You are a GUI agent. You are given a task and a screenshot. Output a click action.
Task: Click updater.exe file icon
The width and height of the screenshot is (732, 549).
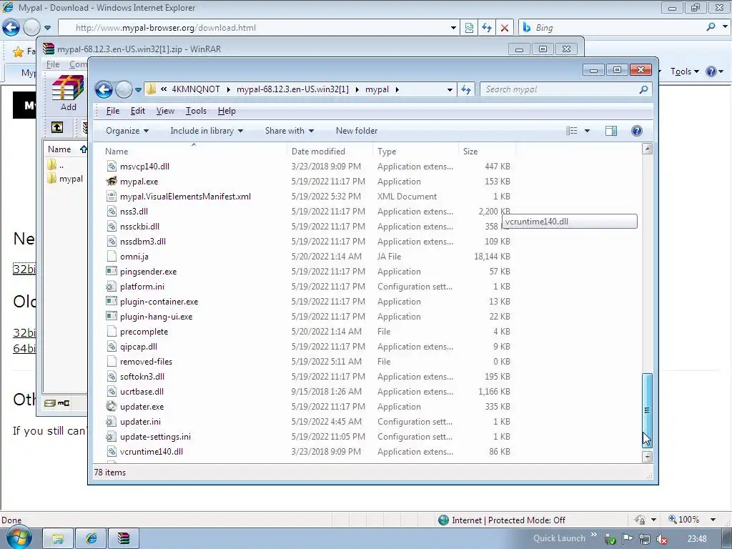tap(111, 406)
